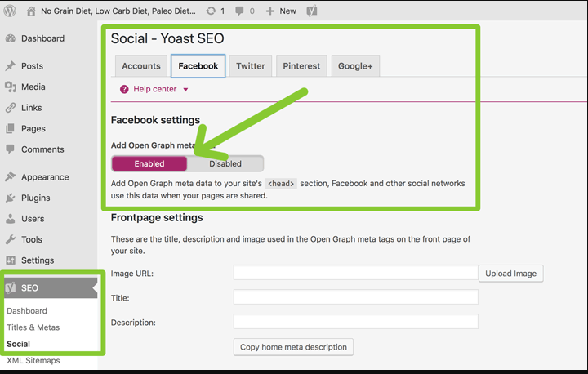Click the updates refresh icon
This screenshot has height=374, width=588.
click(x=212, y=11)
